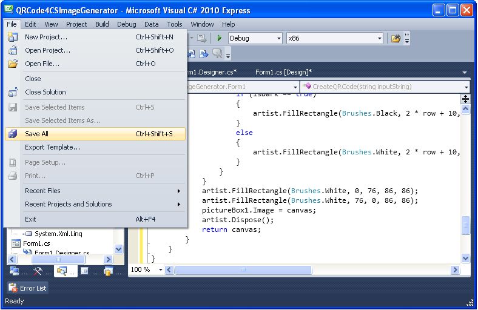Choose Open Project… menu entry
The image size is (478, 310).
click(95, 50)
